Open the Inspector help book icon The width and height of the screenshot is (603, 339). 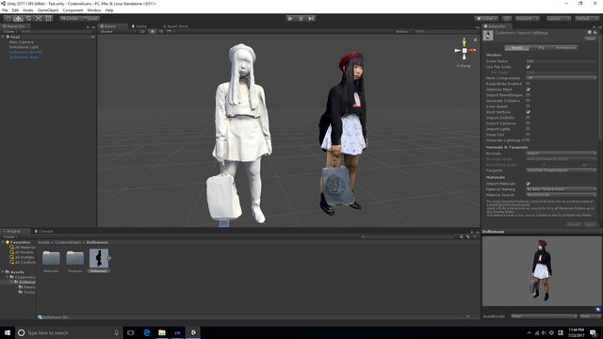(590, 32)
